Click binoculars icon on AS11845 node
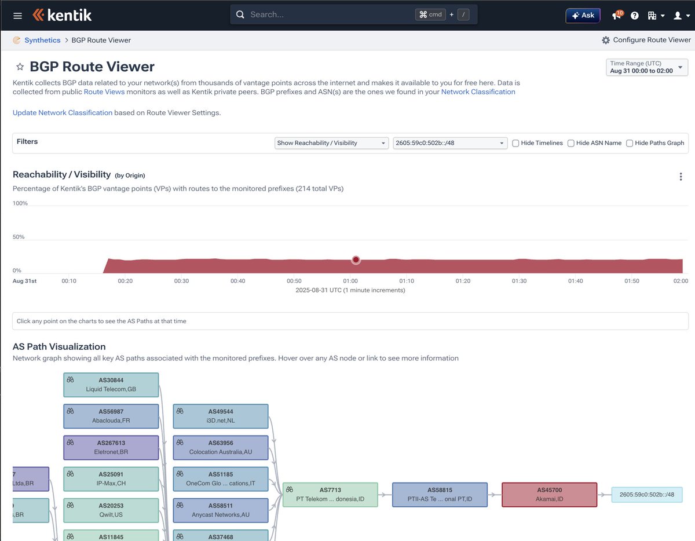Screen dimensions: 695x541 tap(70, 536)
